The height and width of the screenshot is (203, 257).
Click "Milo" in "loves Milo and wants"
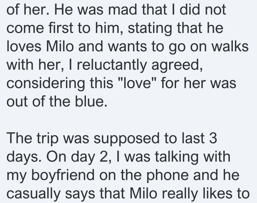(60, 46)
